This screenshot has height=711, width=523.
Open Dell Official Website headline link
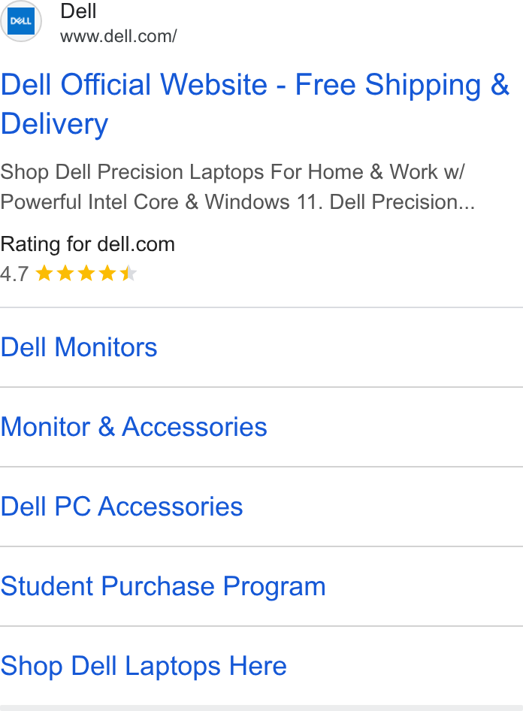coord(255,104)
